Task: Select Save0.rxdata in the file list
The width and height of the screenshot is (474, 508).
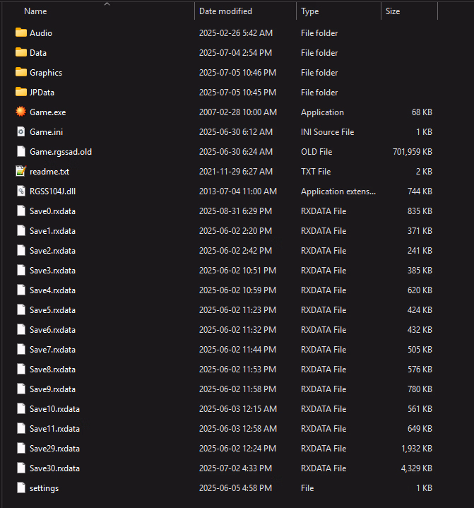Action: pyautogui.click(x=52, y=211)
